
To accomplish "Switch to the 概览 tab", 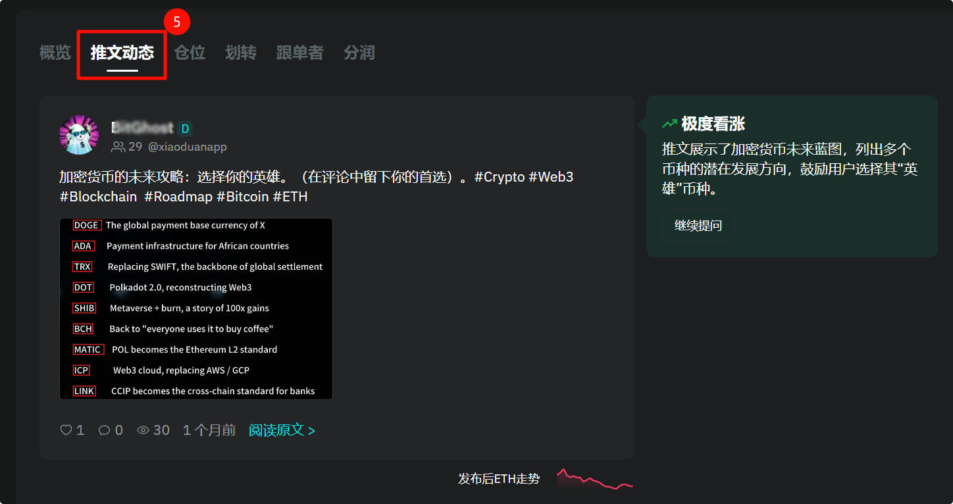I will 55,53.
